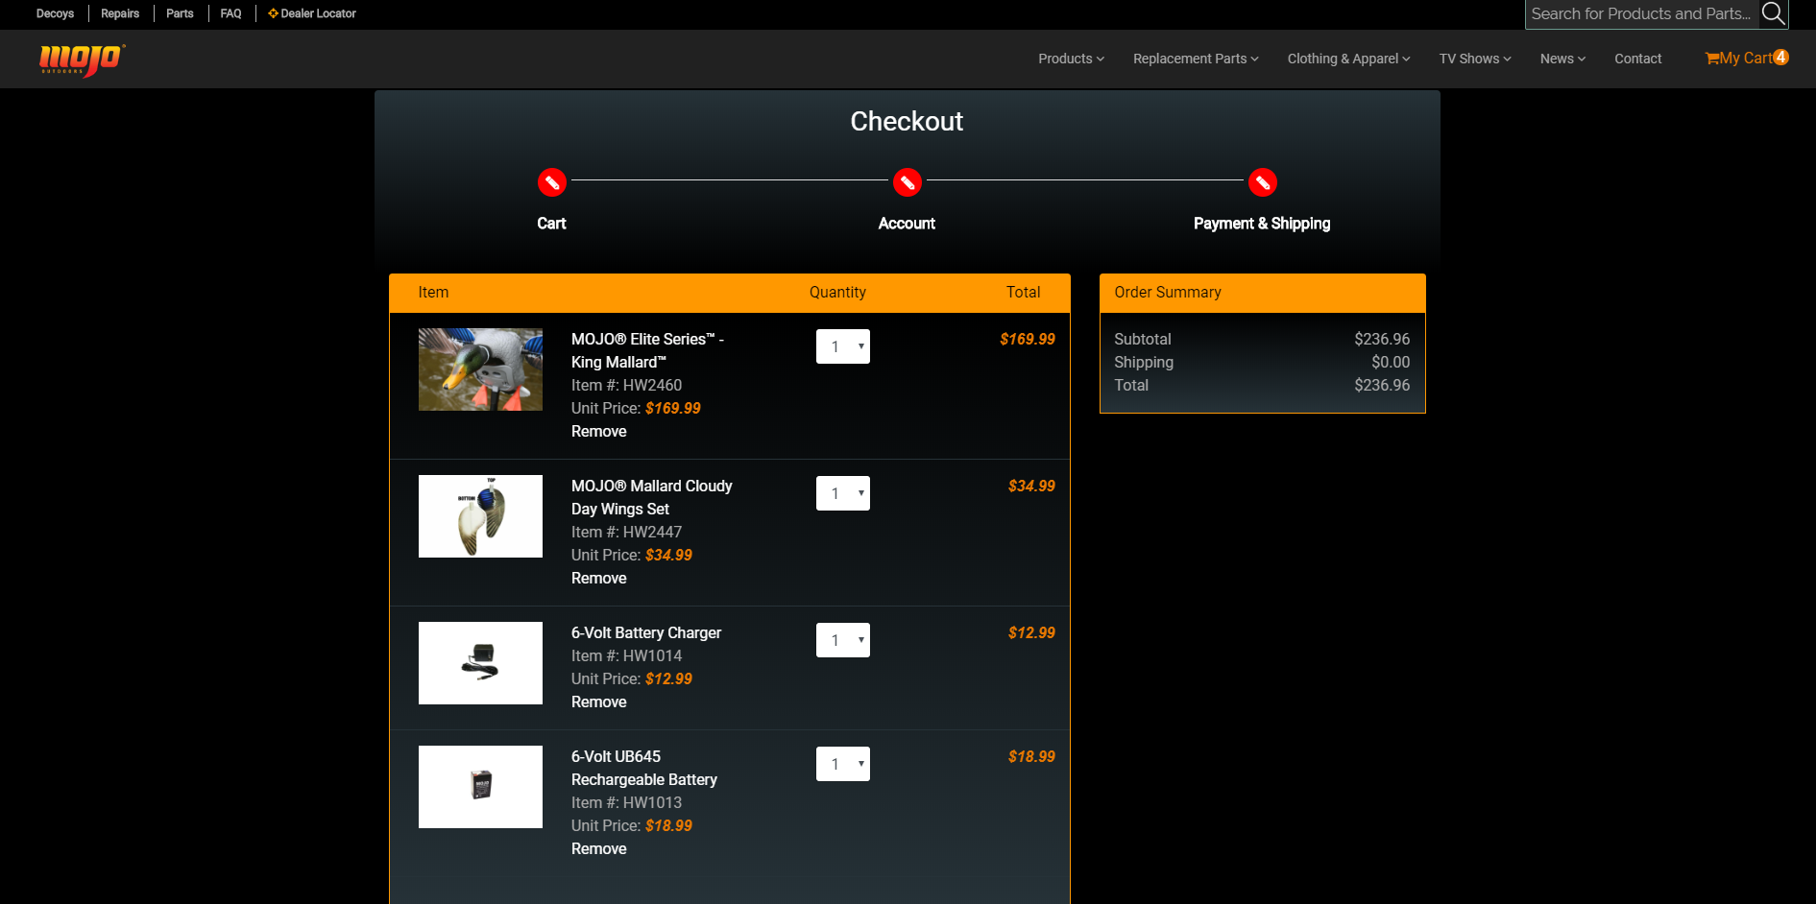Click the Item #: HW2460 text
Screen dimensions: 1816x904
pyautogui.click(x=627, y=386)
